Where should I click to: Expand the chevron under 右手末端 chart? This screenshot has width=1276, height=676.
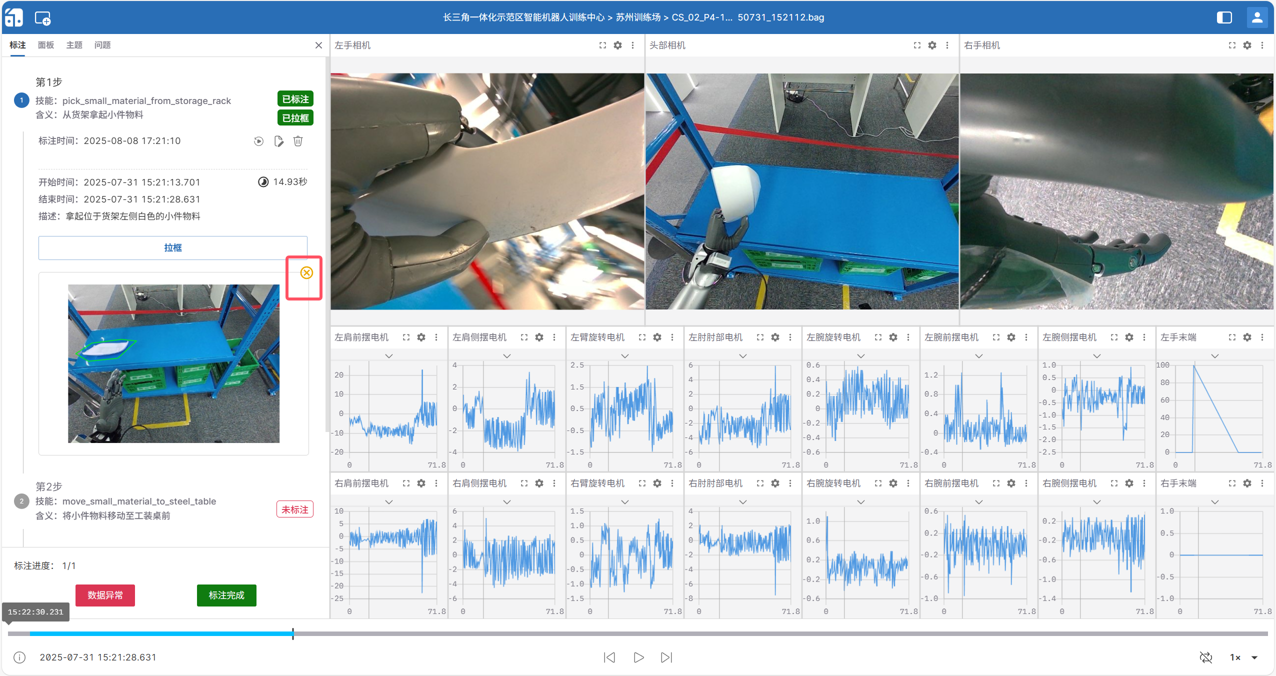pyautogui.click(x=1214, y=501)
